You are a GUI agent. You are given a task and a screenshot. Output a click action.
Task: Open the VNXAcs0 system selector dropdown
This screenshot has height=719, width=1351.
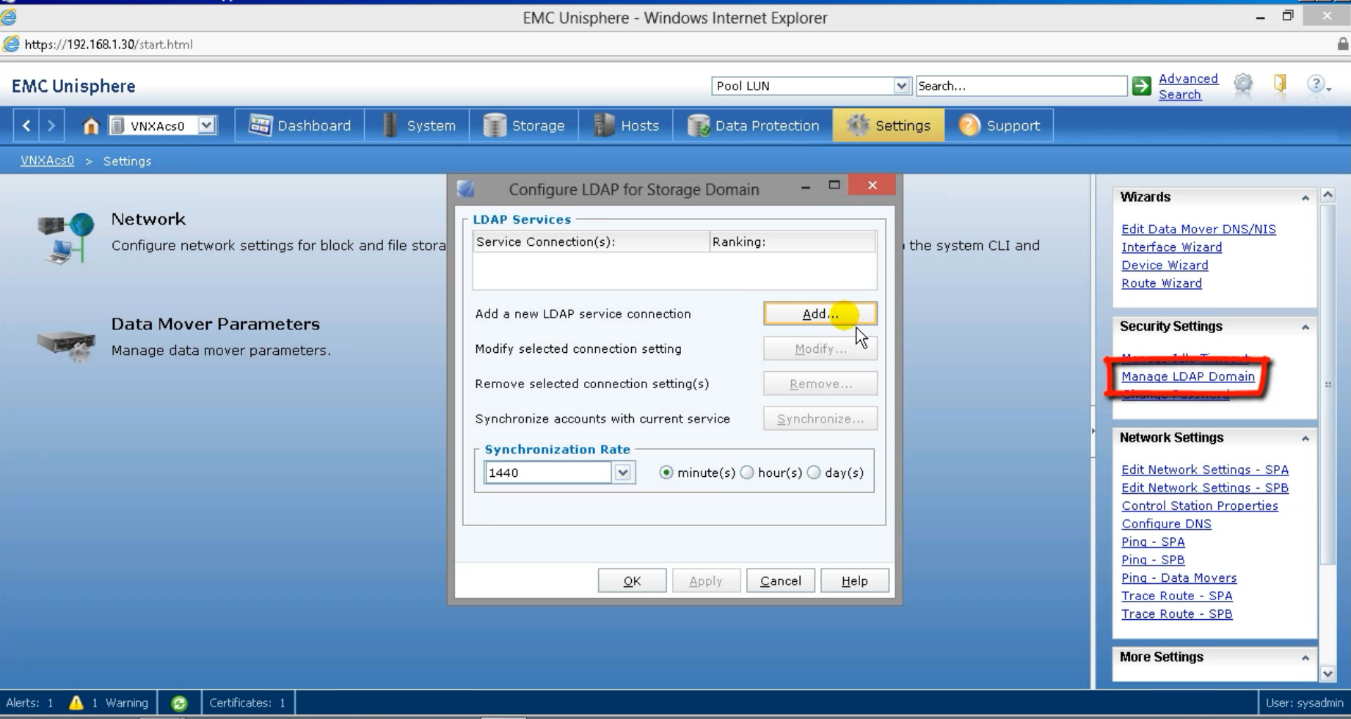(207, 125)
